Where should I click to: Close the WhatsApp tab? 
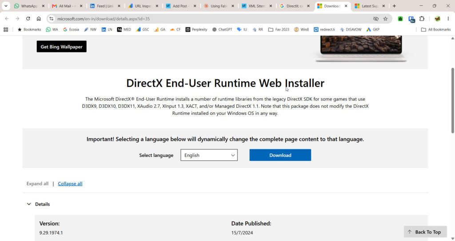[x=43, y=6]
